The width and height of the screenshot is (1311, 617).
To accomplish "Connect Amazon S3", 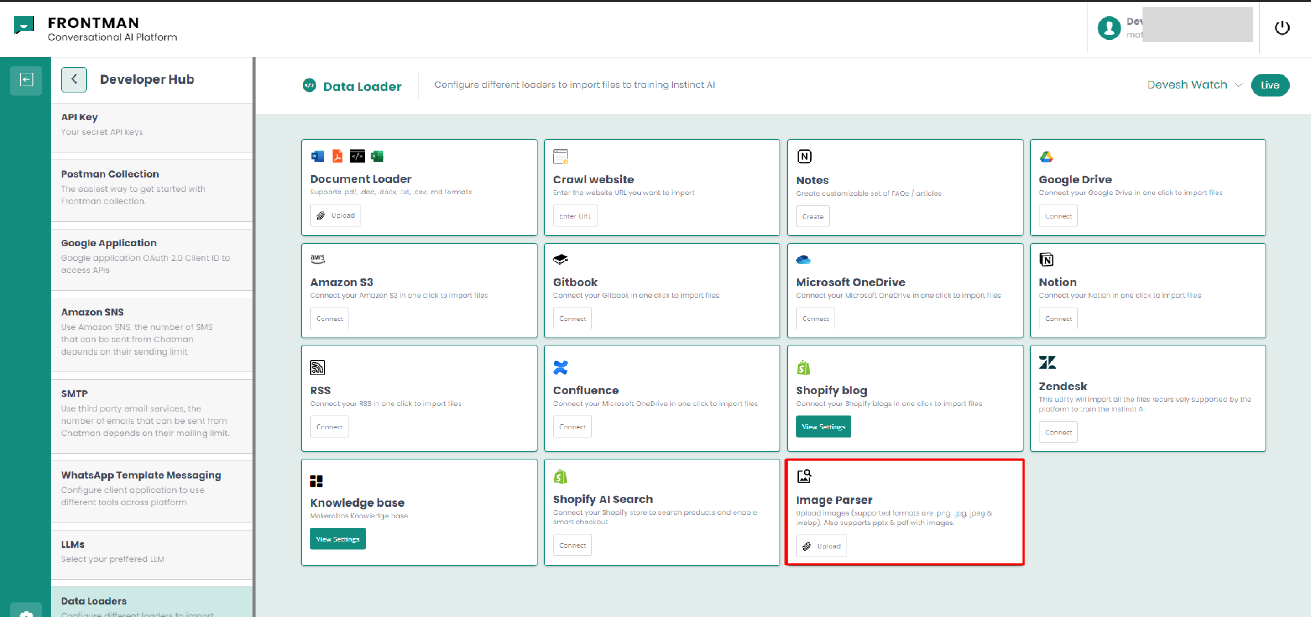I will 329,319.
